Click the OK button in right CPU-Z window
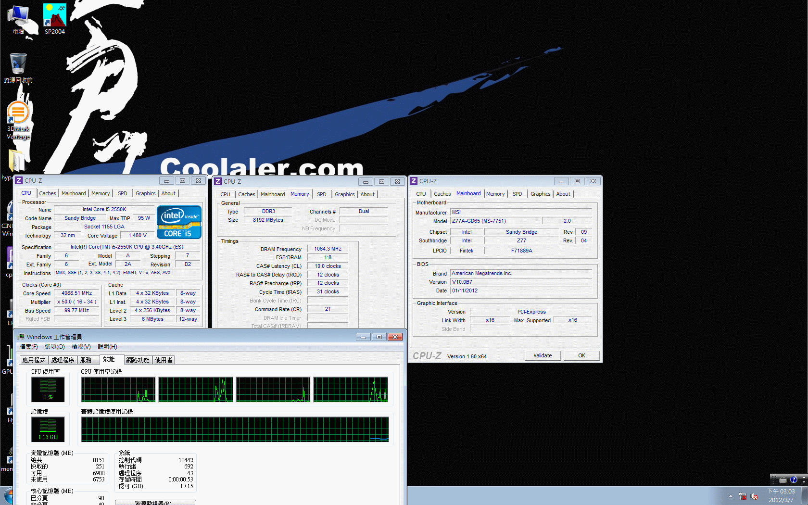Screen dimensions: 808x505 click(x=581, y=355)
